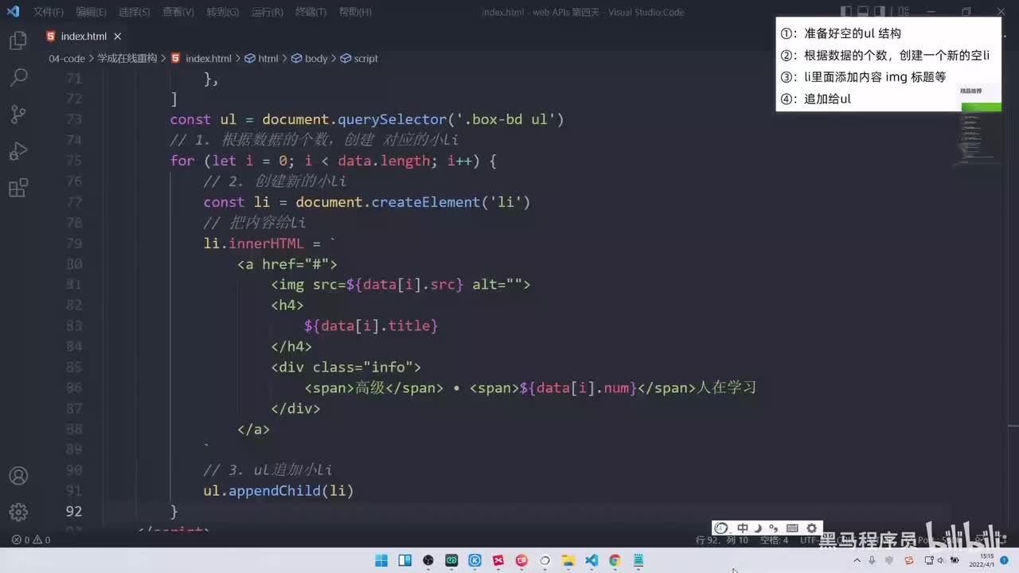Click the VS Code logo in title bar

pyautogui.click(x=13, y=12)
